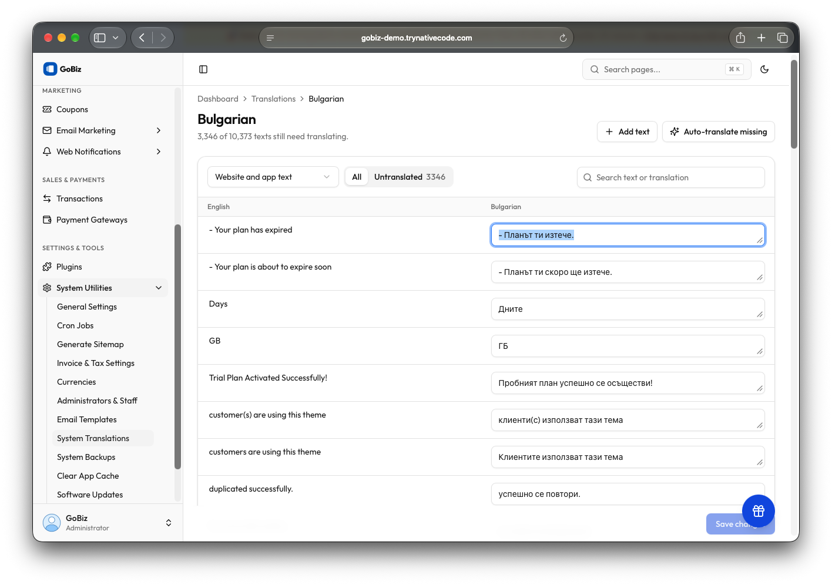Open Cron Jobs menu item

tap(75, 325)
